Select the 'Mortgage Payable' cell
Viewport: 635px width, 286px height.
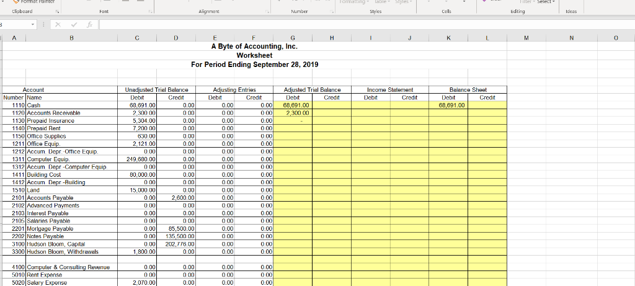pos(72,228)
